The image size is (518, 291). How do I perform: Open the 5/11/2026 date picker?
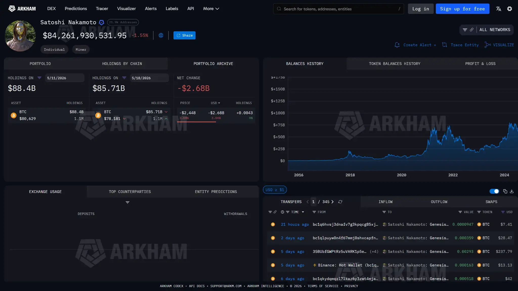coord(65,78)
